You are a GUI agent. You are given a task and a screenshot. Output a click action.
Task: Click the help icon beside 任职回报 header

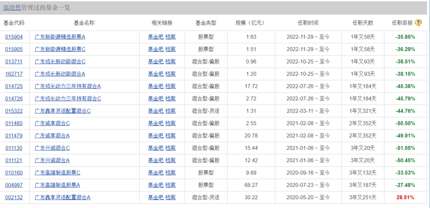click(x=418, y=23)
